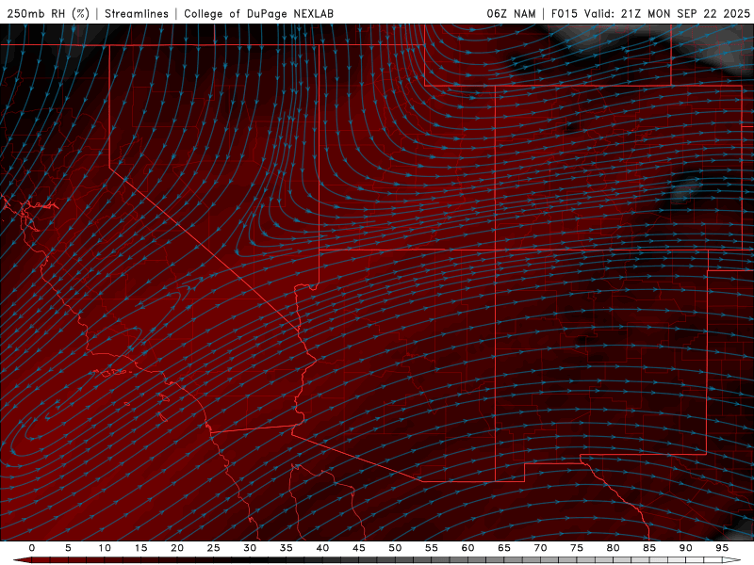Click the colorbar label "80"
The height and width of the screenshot is (565, 754).
pos(613,548)
